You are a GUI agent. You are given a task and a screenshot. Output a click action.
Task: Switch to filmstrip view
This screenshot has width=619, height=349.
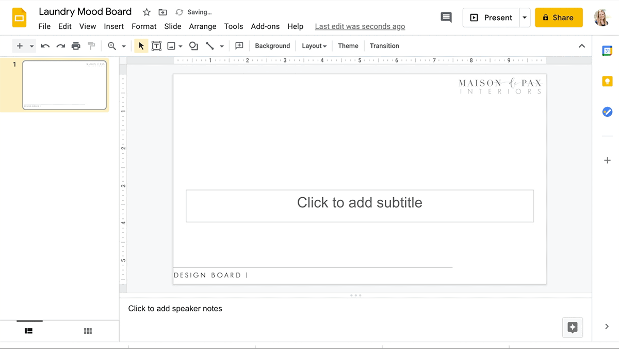tap(29, 331)
